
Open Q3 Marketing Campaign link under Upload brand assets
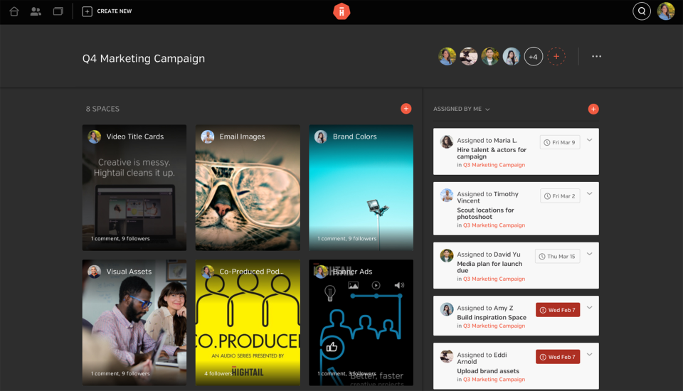494,380
